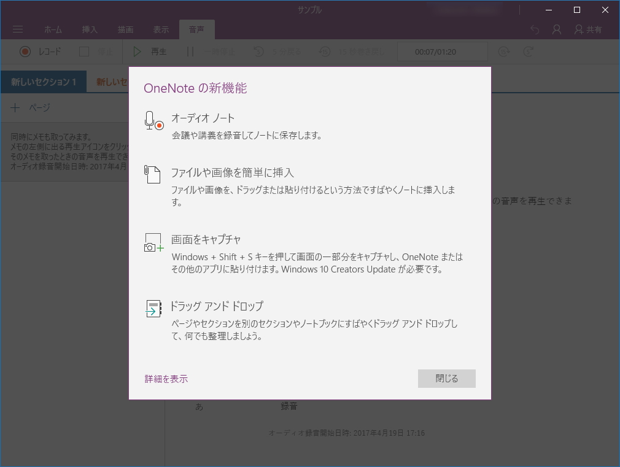Dismiss the dialog with 閉じる button
Image resolution: width=620 pixels, height=467 pixels.
[x=446, y=378]
